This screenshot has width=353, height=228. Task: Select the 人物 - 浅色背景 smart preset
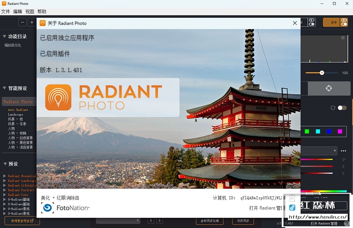pos(20,147)
